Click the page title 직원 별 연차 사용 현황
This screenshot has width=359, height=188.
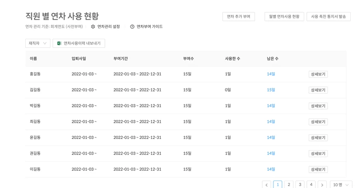point(62,16)
